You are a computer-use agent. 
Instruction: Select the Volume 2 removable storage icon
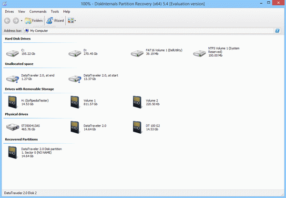[137, 102]
